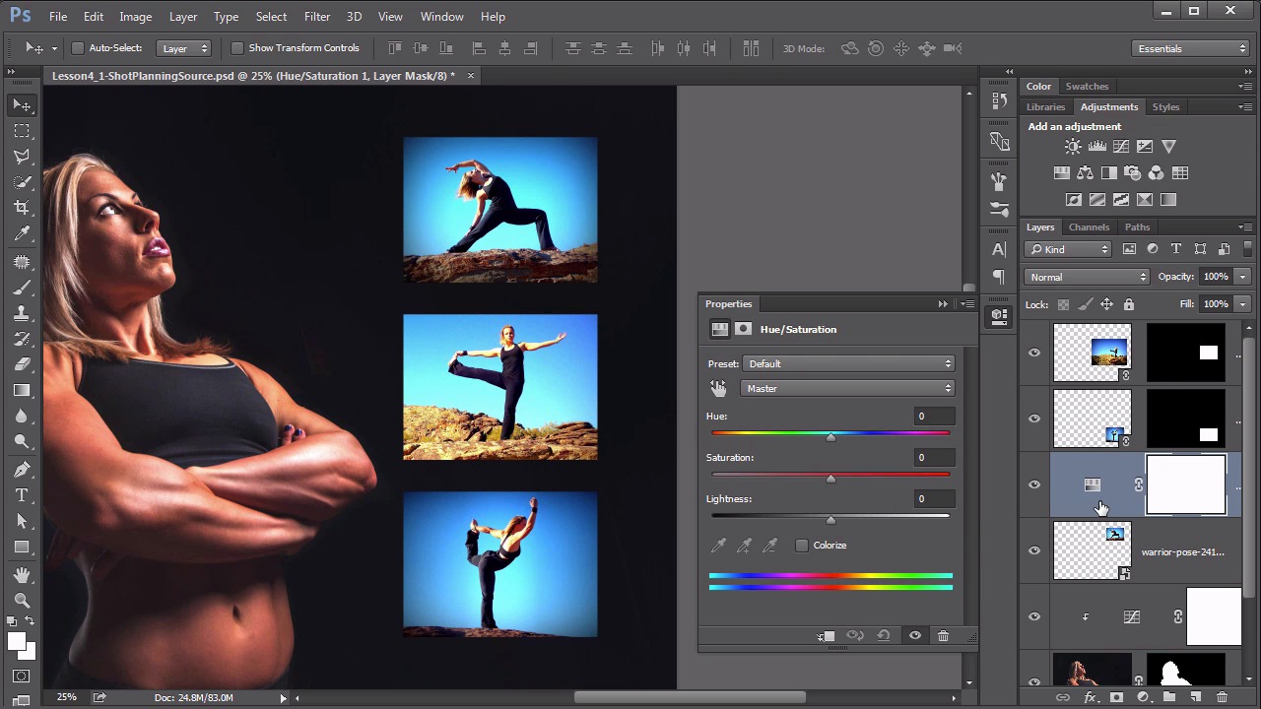1261x709 pixels.
Task: Switch to the Channels tab
Action: [x=1089, y=227]
